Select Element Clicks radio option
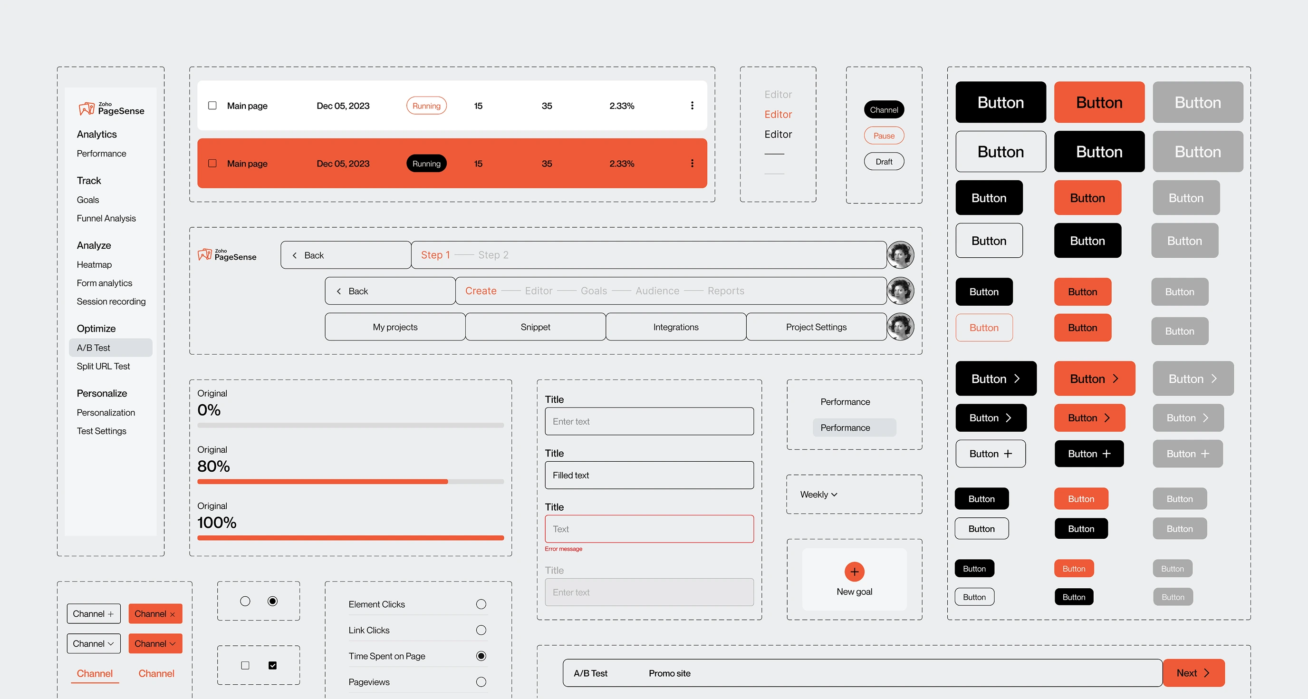 click(x=481, y=604)
